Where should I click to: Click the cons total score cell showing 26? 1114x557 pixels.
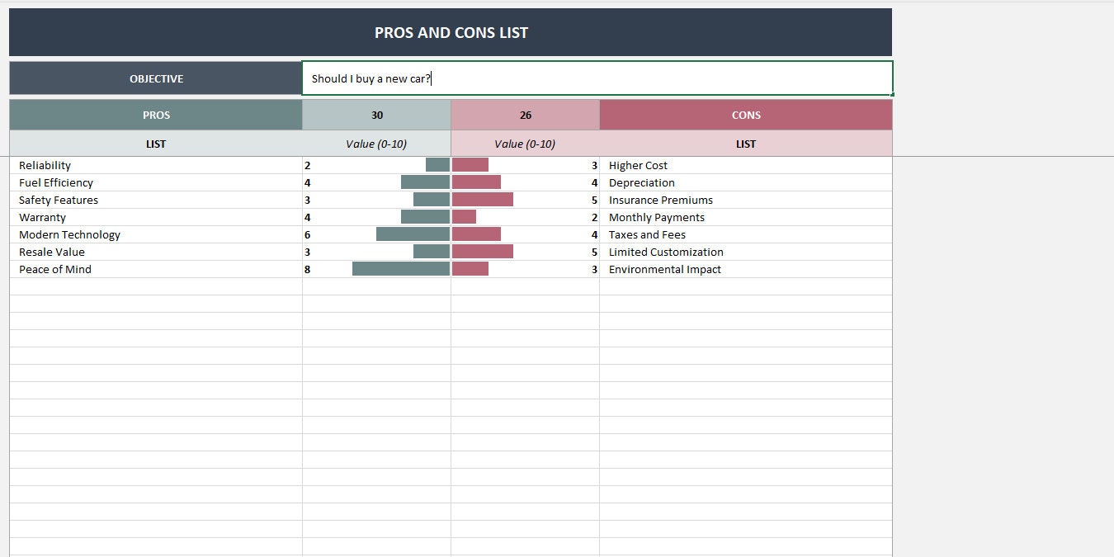click(x=525, y=115)
